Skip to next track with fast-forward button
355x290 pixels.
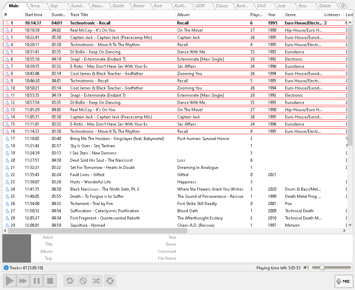coord(23,281)
